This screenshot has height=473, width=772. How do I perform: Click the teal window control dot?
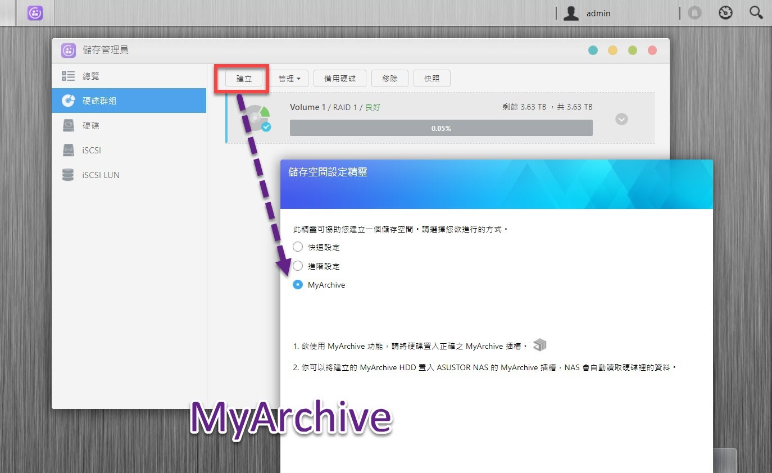pos(593,51)
